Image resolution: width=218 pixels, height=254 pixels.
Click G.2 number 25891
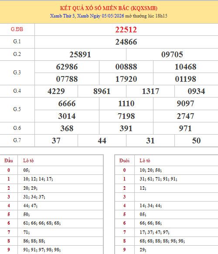80,55
